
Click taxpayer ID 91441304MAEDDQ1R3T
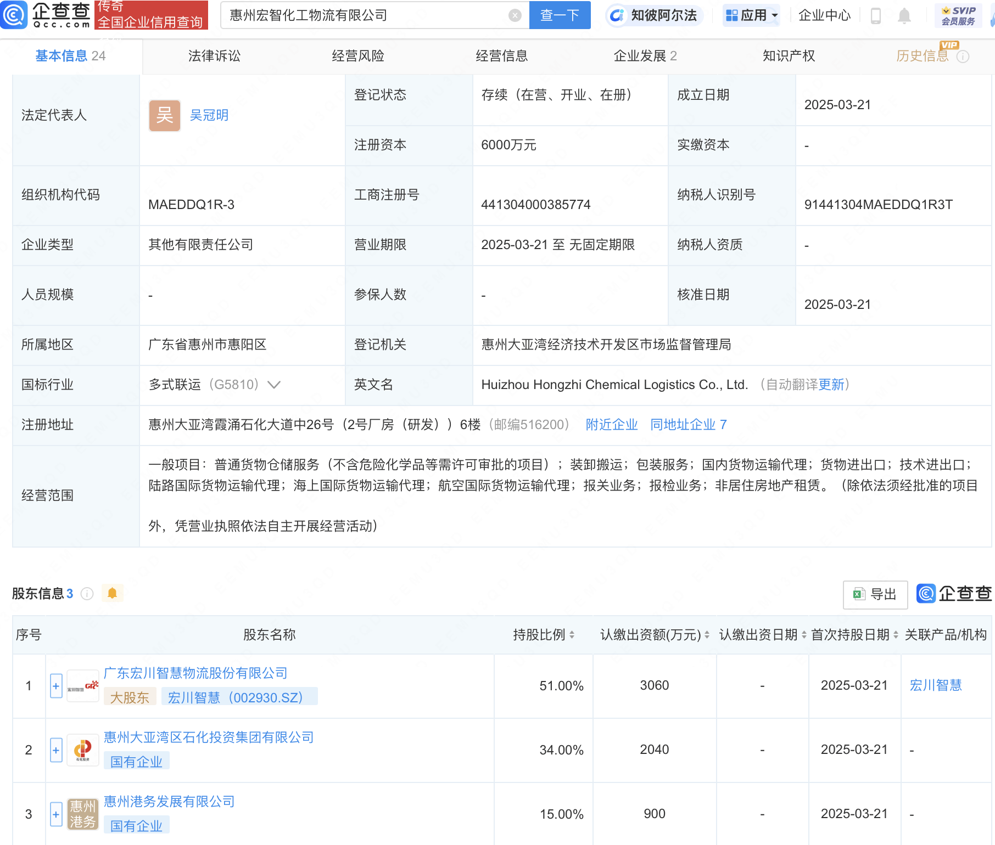click(x=879, y=205)
